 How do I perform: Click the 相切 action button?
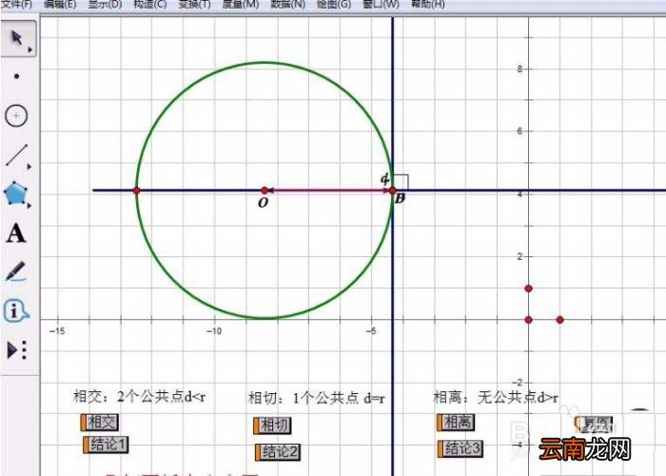coord(273,425)
